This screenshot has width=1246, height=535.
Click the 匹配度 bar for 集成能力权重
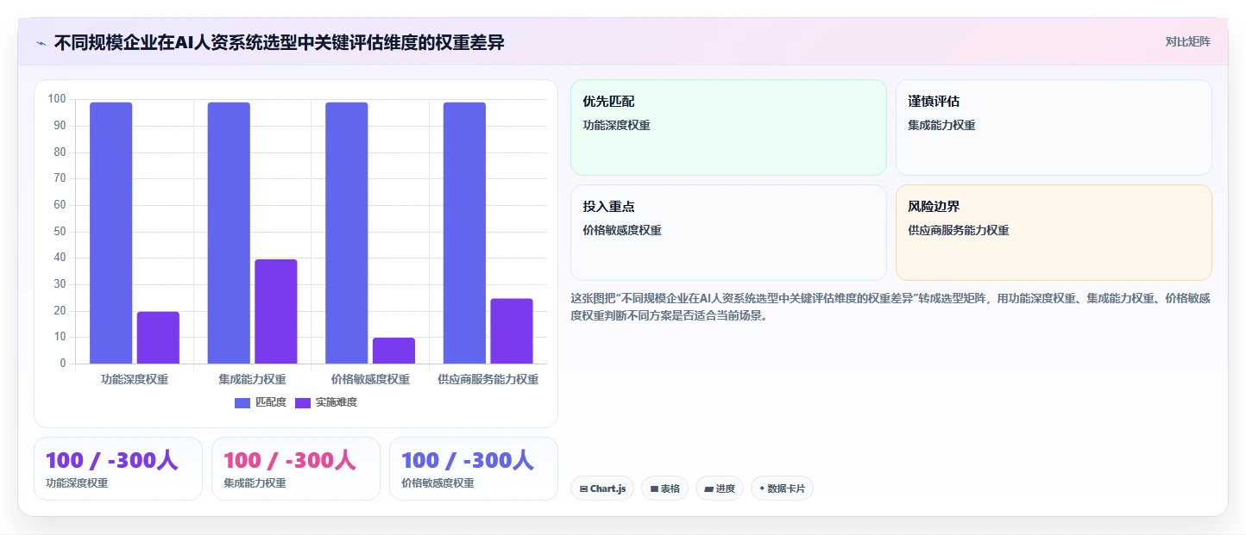(229, 233)
